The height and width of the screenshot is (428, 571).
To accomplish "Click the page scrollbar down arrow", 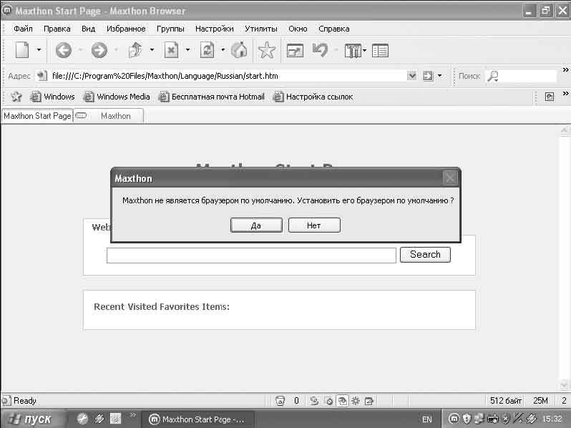I will pos(565,384).
